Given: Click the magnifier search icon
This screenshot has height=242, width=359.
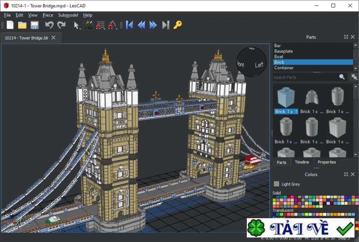Looking at the screenshot, I should coord(342,77).
